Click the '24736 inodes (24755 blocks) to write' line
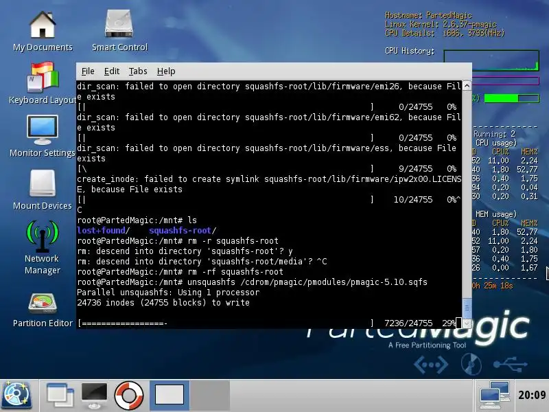Image resolution: width=549 pixels, height=412 pixels. [163, 303]
